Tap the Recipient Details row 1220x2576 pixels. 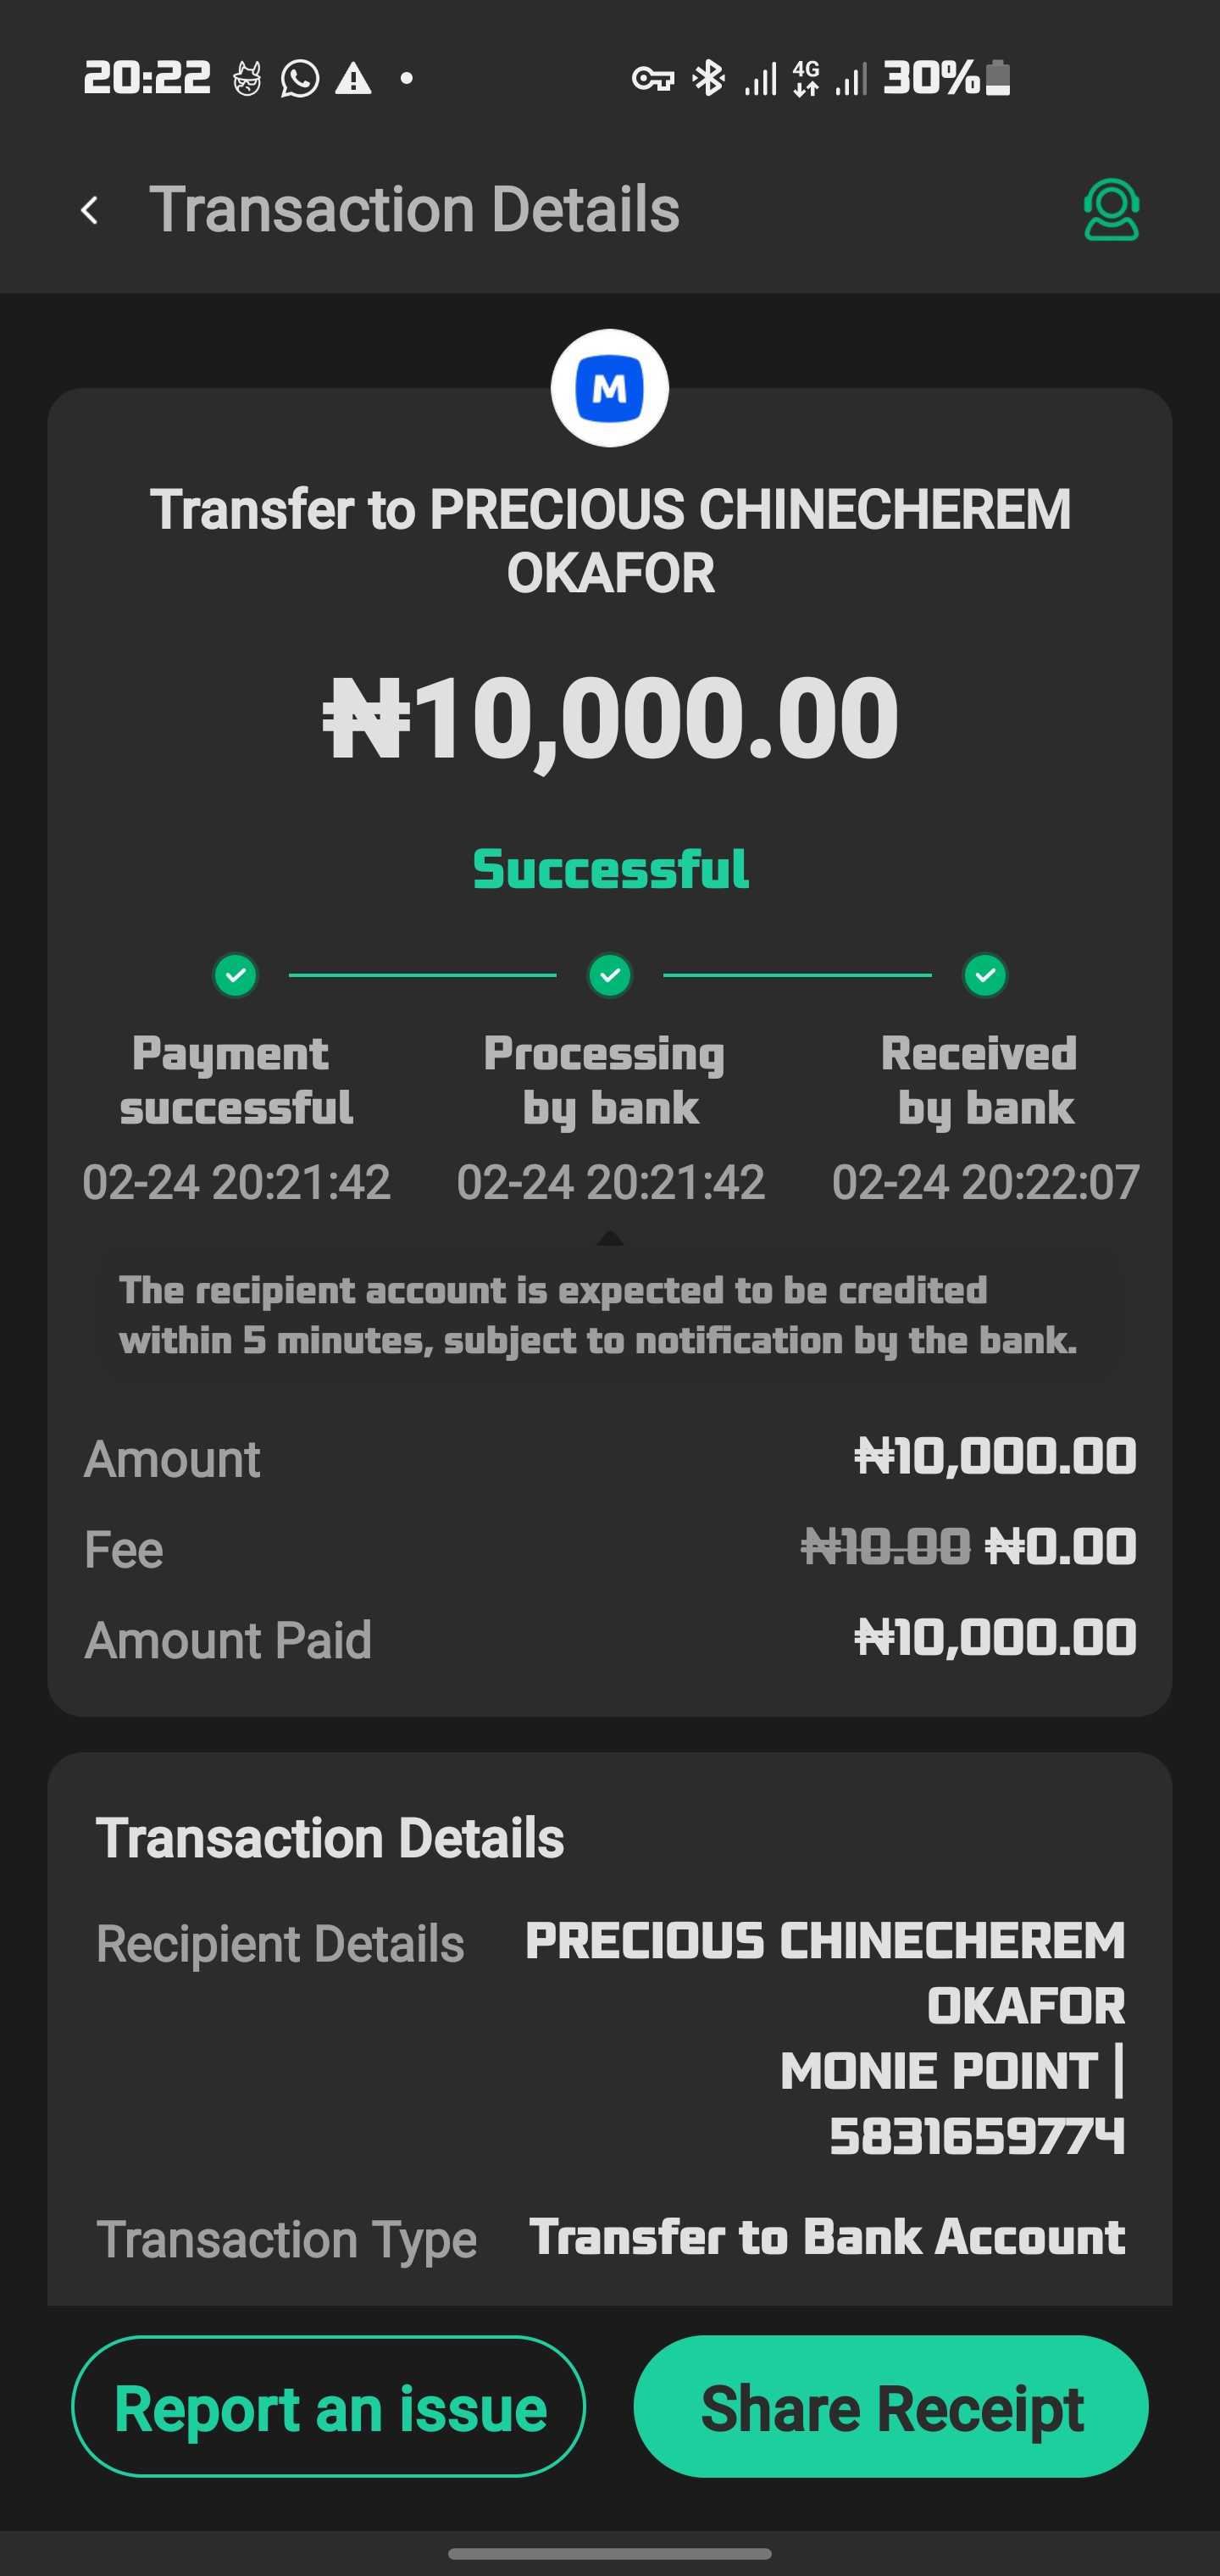pos(610,2035)
